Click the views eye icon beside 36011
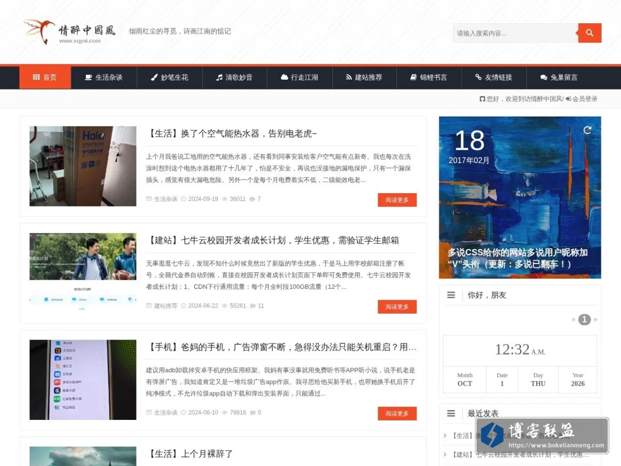This screenshot has height=466, width=621. coord(225,199)
